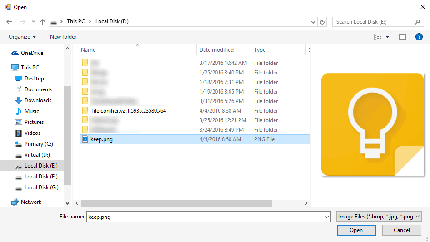The height and width of the screenshot is (242, 430).
Task: Click the Videos film icon
Action: 18,133
